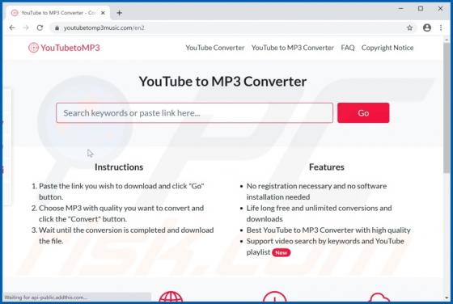Maximize the Chrome window
The width and height of the screenshot is (453, 304).
(421, 9)
